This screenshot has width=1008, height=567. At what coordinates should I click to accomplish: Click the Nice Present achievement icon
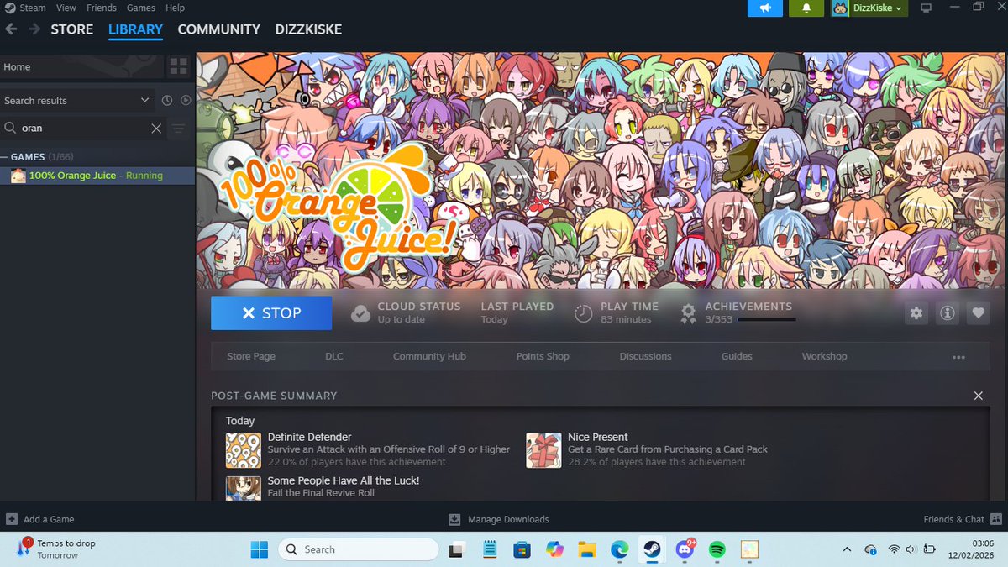tap(543, 450)
